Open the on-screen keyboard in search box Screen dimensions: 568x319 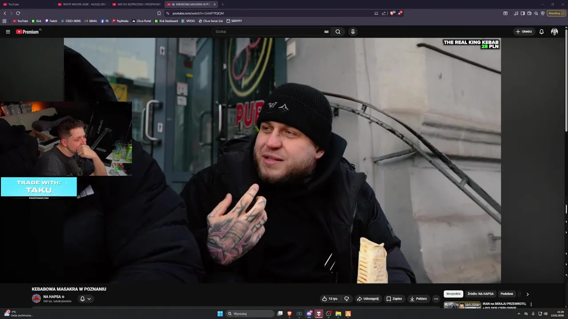coord(326,31)
